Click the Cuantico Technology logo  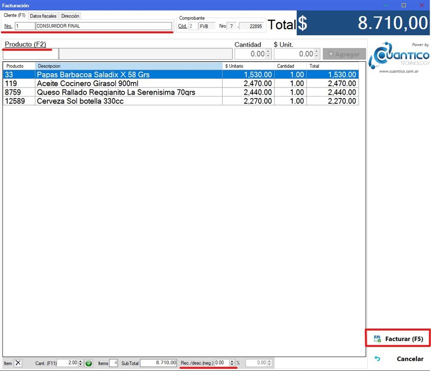point(399,56)
